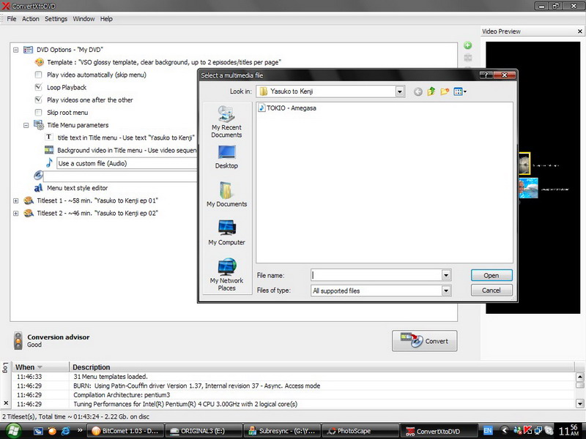Check the Skip root menu checkbox
The image size is (586, 439).
tap(38, 113)
